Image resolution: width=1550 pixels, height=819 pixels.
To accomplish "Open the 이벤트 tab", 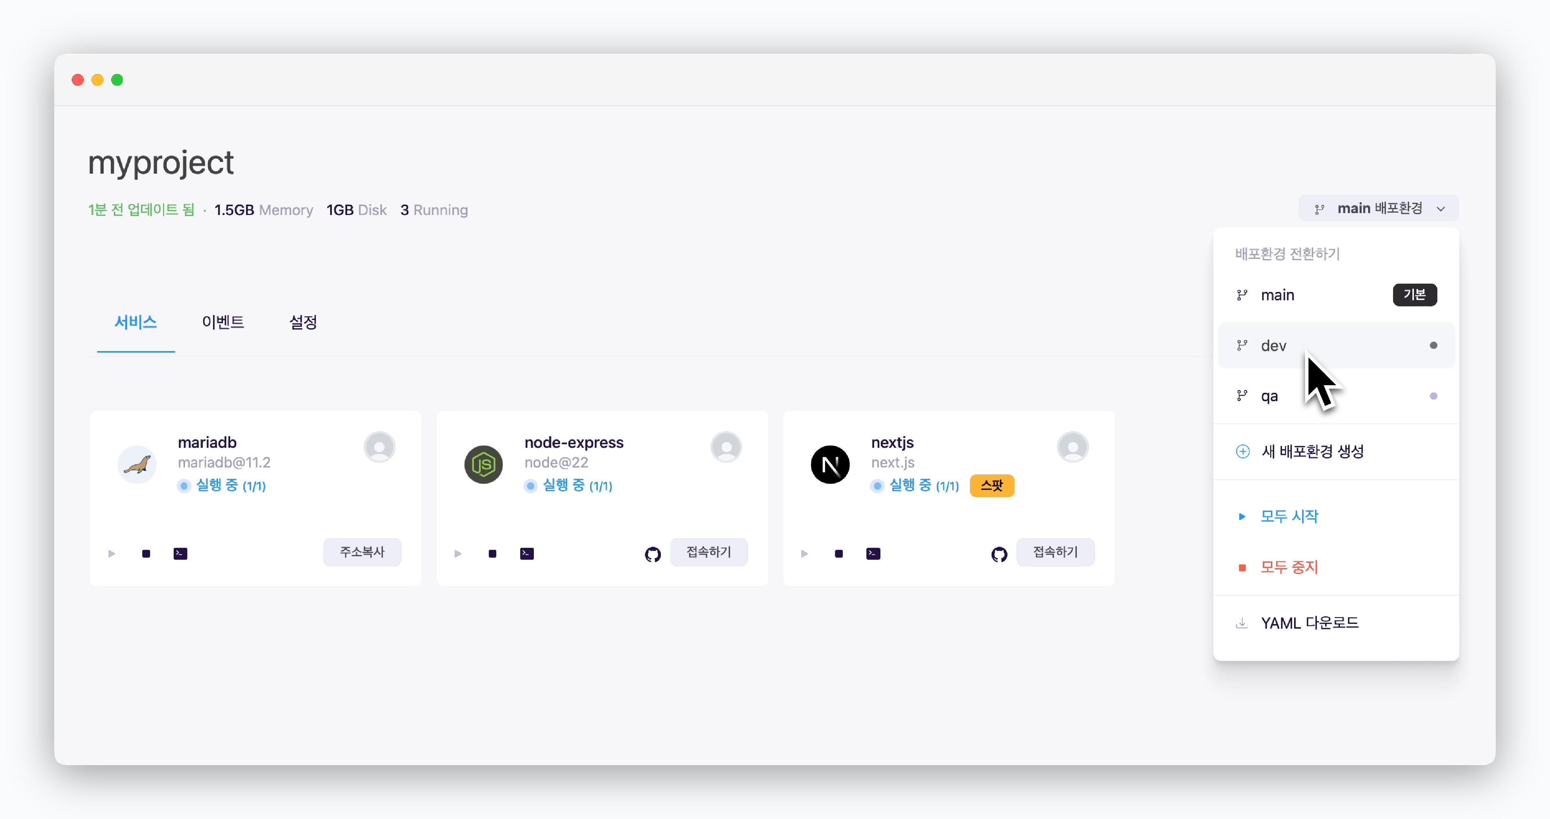I will (223, 322).
